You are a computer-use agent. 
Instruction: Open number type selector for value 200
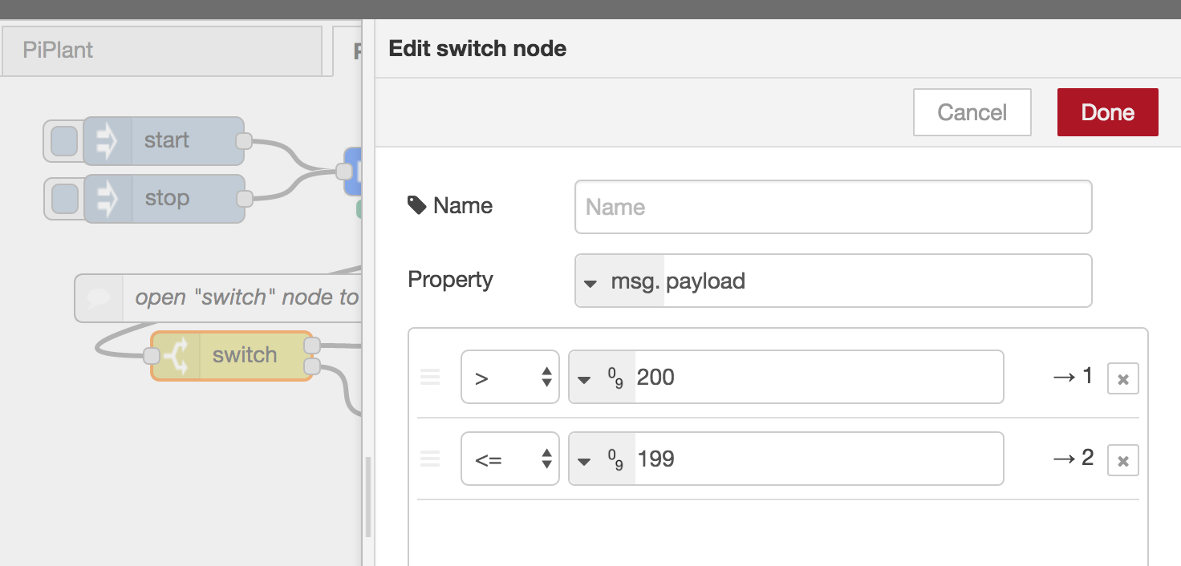[602, 377]
